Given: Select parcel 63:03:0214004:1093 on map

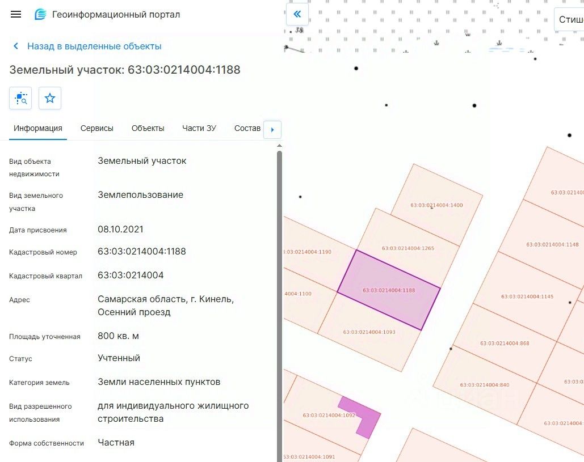Looking at the screenshot, I should point(369,332).
